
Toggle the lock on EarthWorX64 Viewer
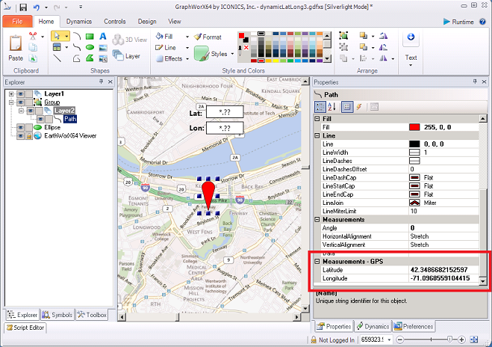click(29, 136)
